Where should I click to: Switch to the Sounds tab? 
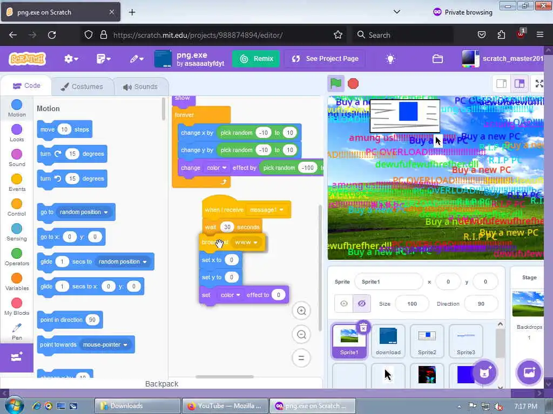pos(140,87)
